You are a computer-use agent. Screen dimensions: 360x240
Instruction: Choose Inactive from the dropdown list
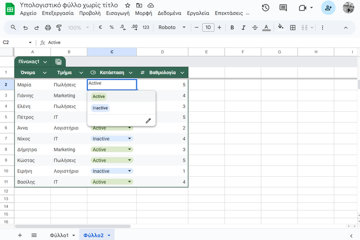pos(100,108)
